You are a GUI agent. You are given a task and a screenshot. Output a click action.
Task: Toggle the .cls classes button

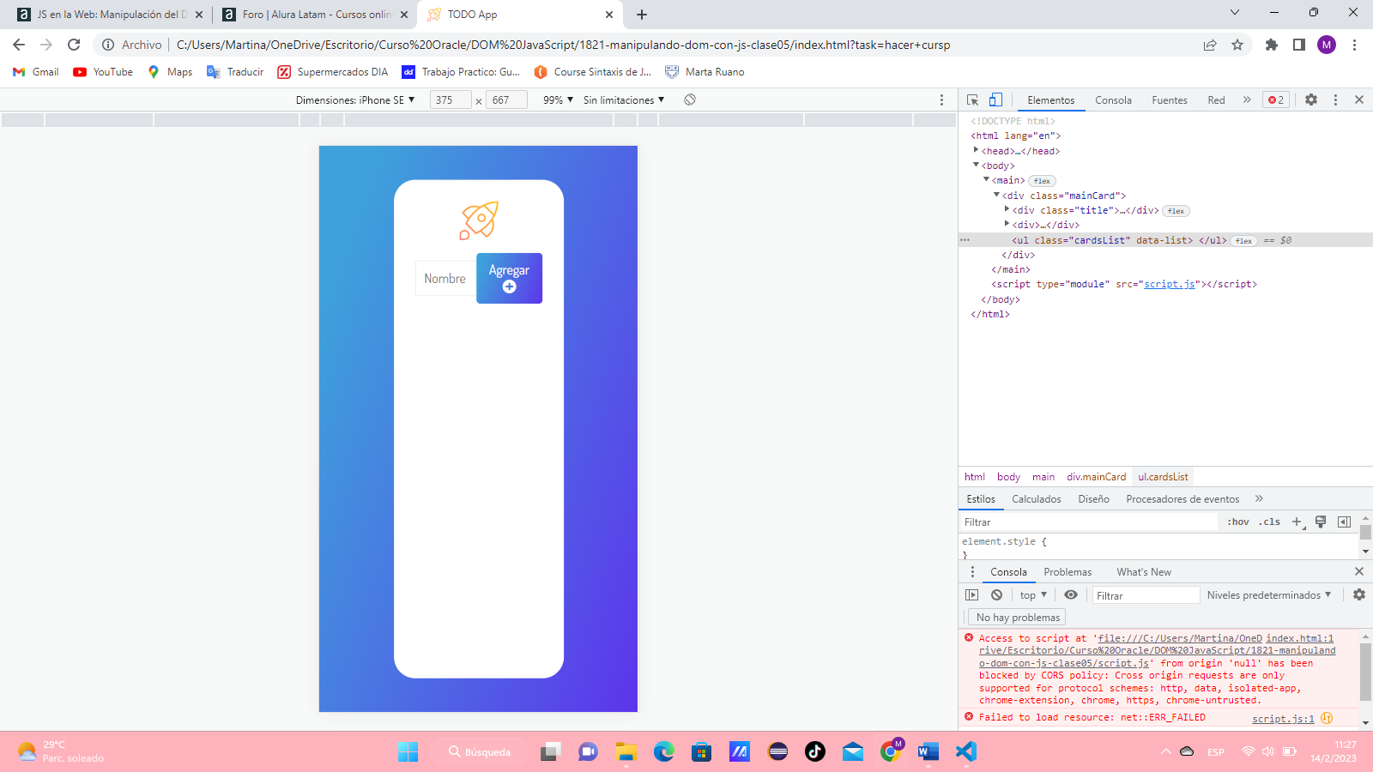(x=1269, y=522)
